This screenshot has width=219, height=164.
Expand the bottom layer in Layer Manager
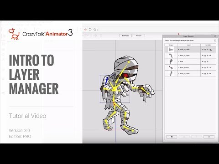pos(178,73)
